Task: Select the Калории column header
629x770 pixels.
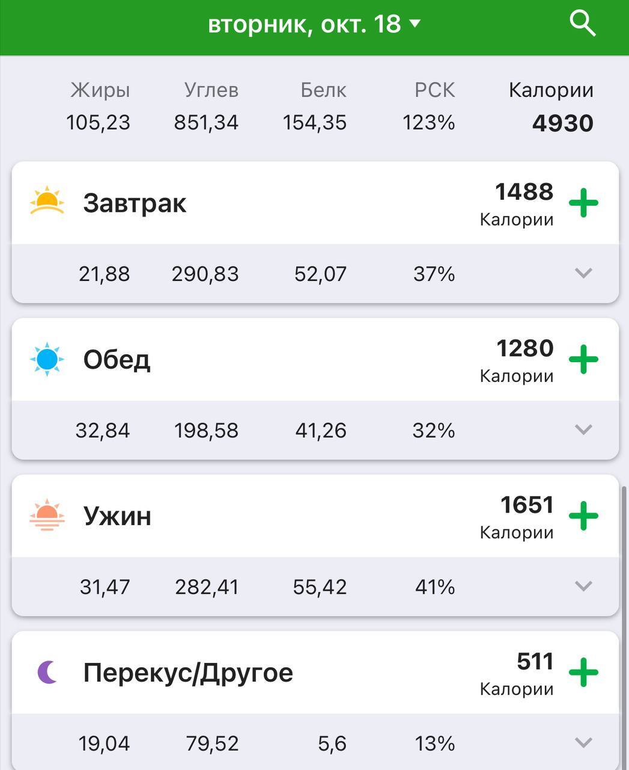Action: [551, 90]
